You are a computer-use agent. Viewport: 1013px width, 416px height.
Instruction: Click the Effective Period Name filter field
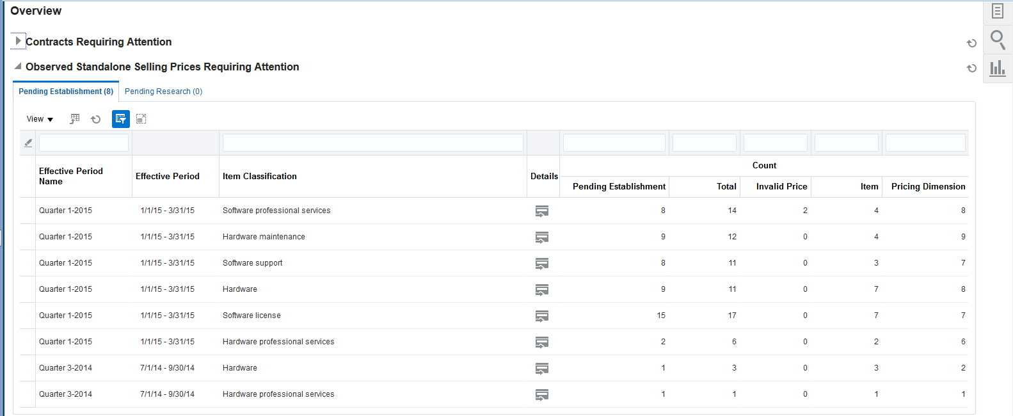[84, 143]
